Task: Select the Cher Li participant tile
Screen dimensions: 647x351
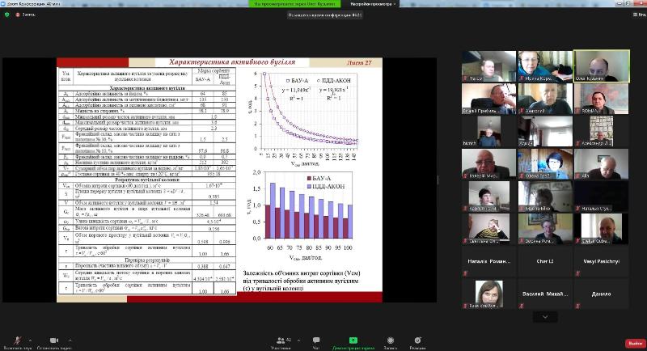Action: click(x=545, y=261)
